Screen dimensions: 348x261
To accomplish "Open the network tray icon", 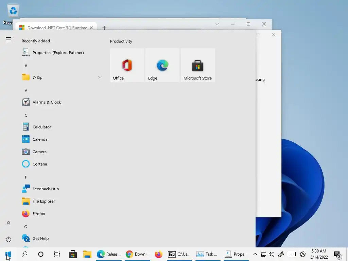I will (x=263, y=254).
